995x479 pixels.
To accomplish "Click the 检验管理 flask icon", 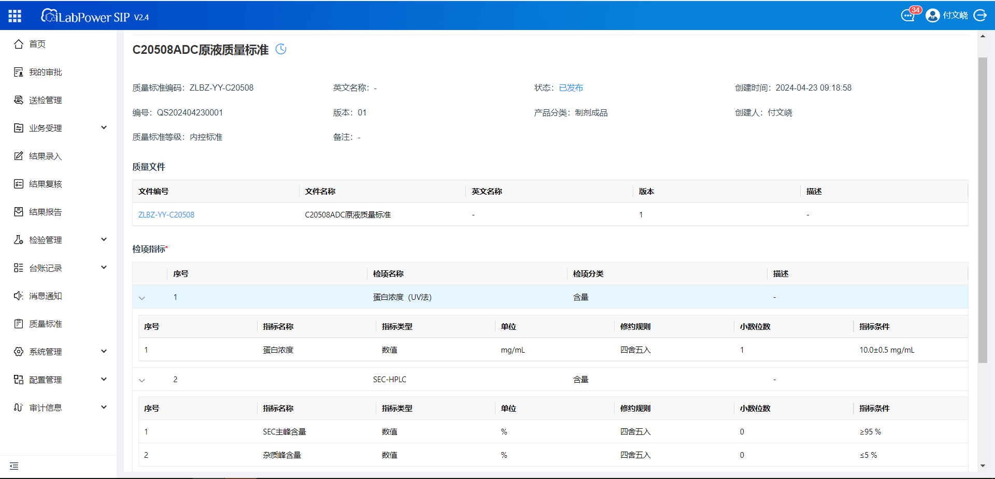I will [19, 240].
